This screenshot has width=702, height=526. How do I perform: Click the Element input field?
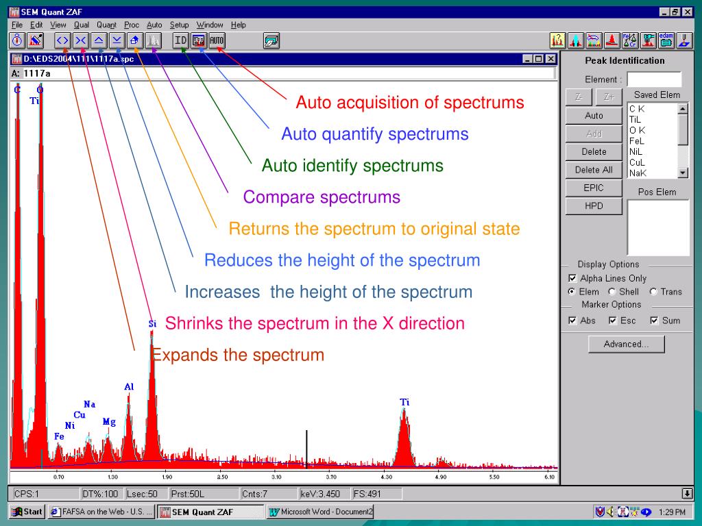click(654, 79)
